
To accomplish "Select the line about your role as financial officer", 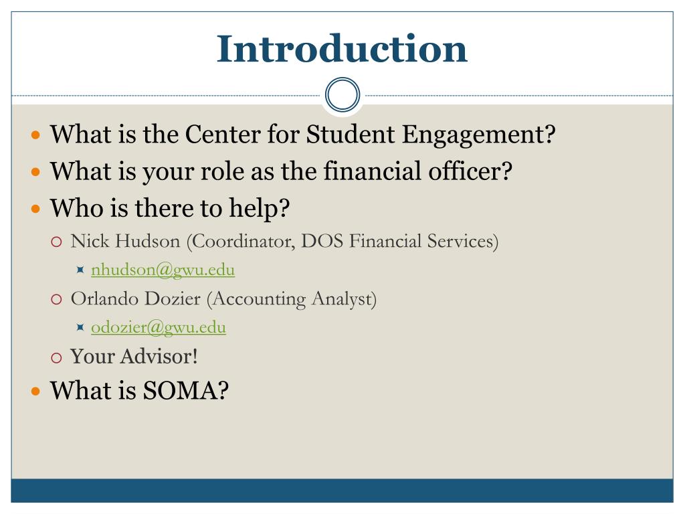I will pyautogui.click(x=281, y=171).
